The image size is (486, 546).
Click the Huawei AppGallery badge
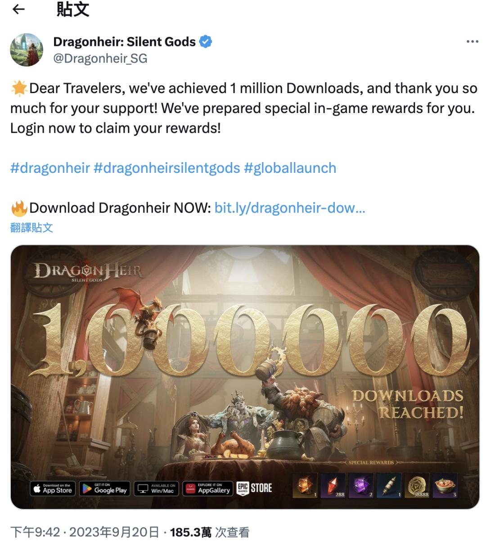point(208,488)
